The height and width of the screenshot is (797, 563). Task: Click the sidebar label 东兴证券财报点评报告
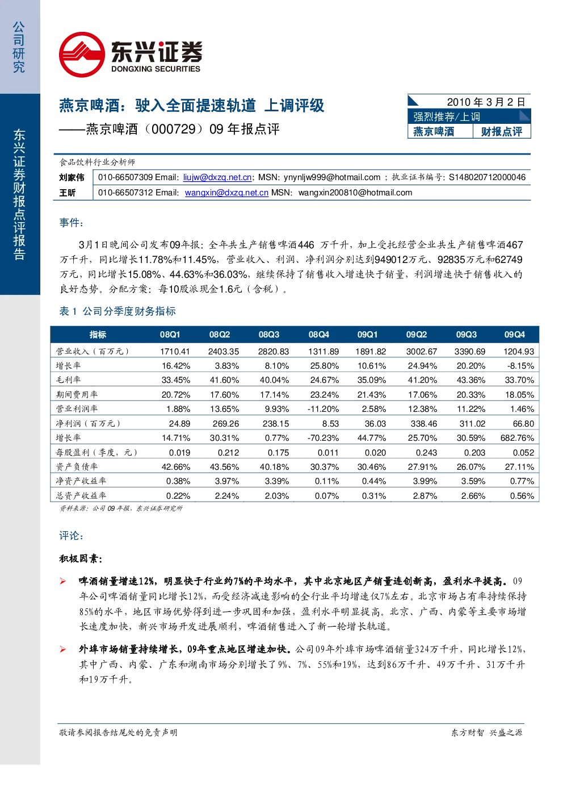19,194
